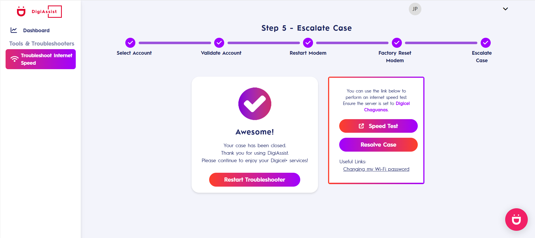The image size is (535, 238).
Task: Select Troubleshoot Internet Speed in sidebar
Action: pyautogui.click(x=41, y=59)
